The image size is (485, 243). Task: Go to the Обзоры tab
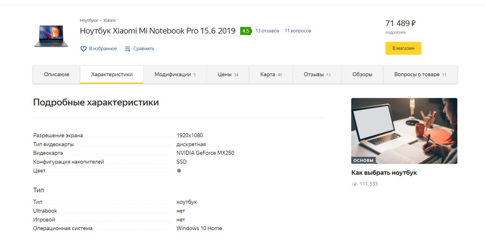coord(362,74)
